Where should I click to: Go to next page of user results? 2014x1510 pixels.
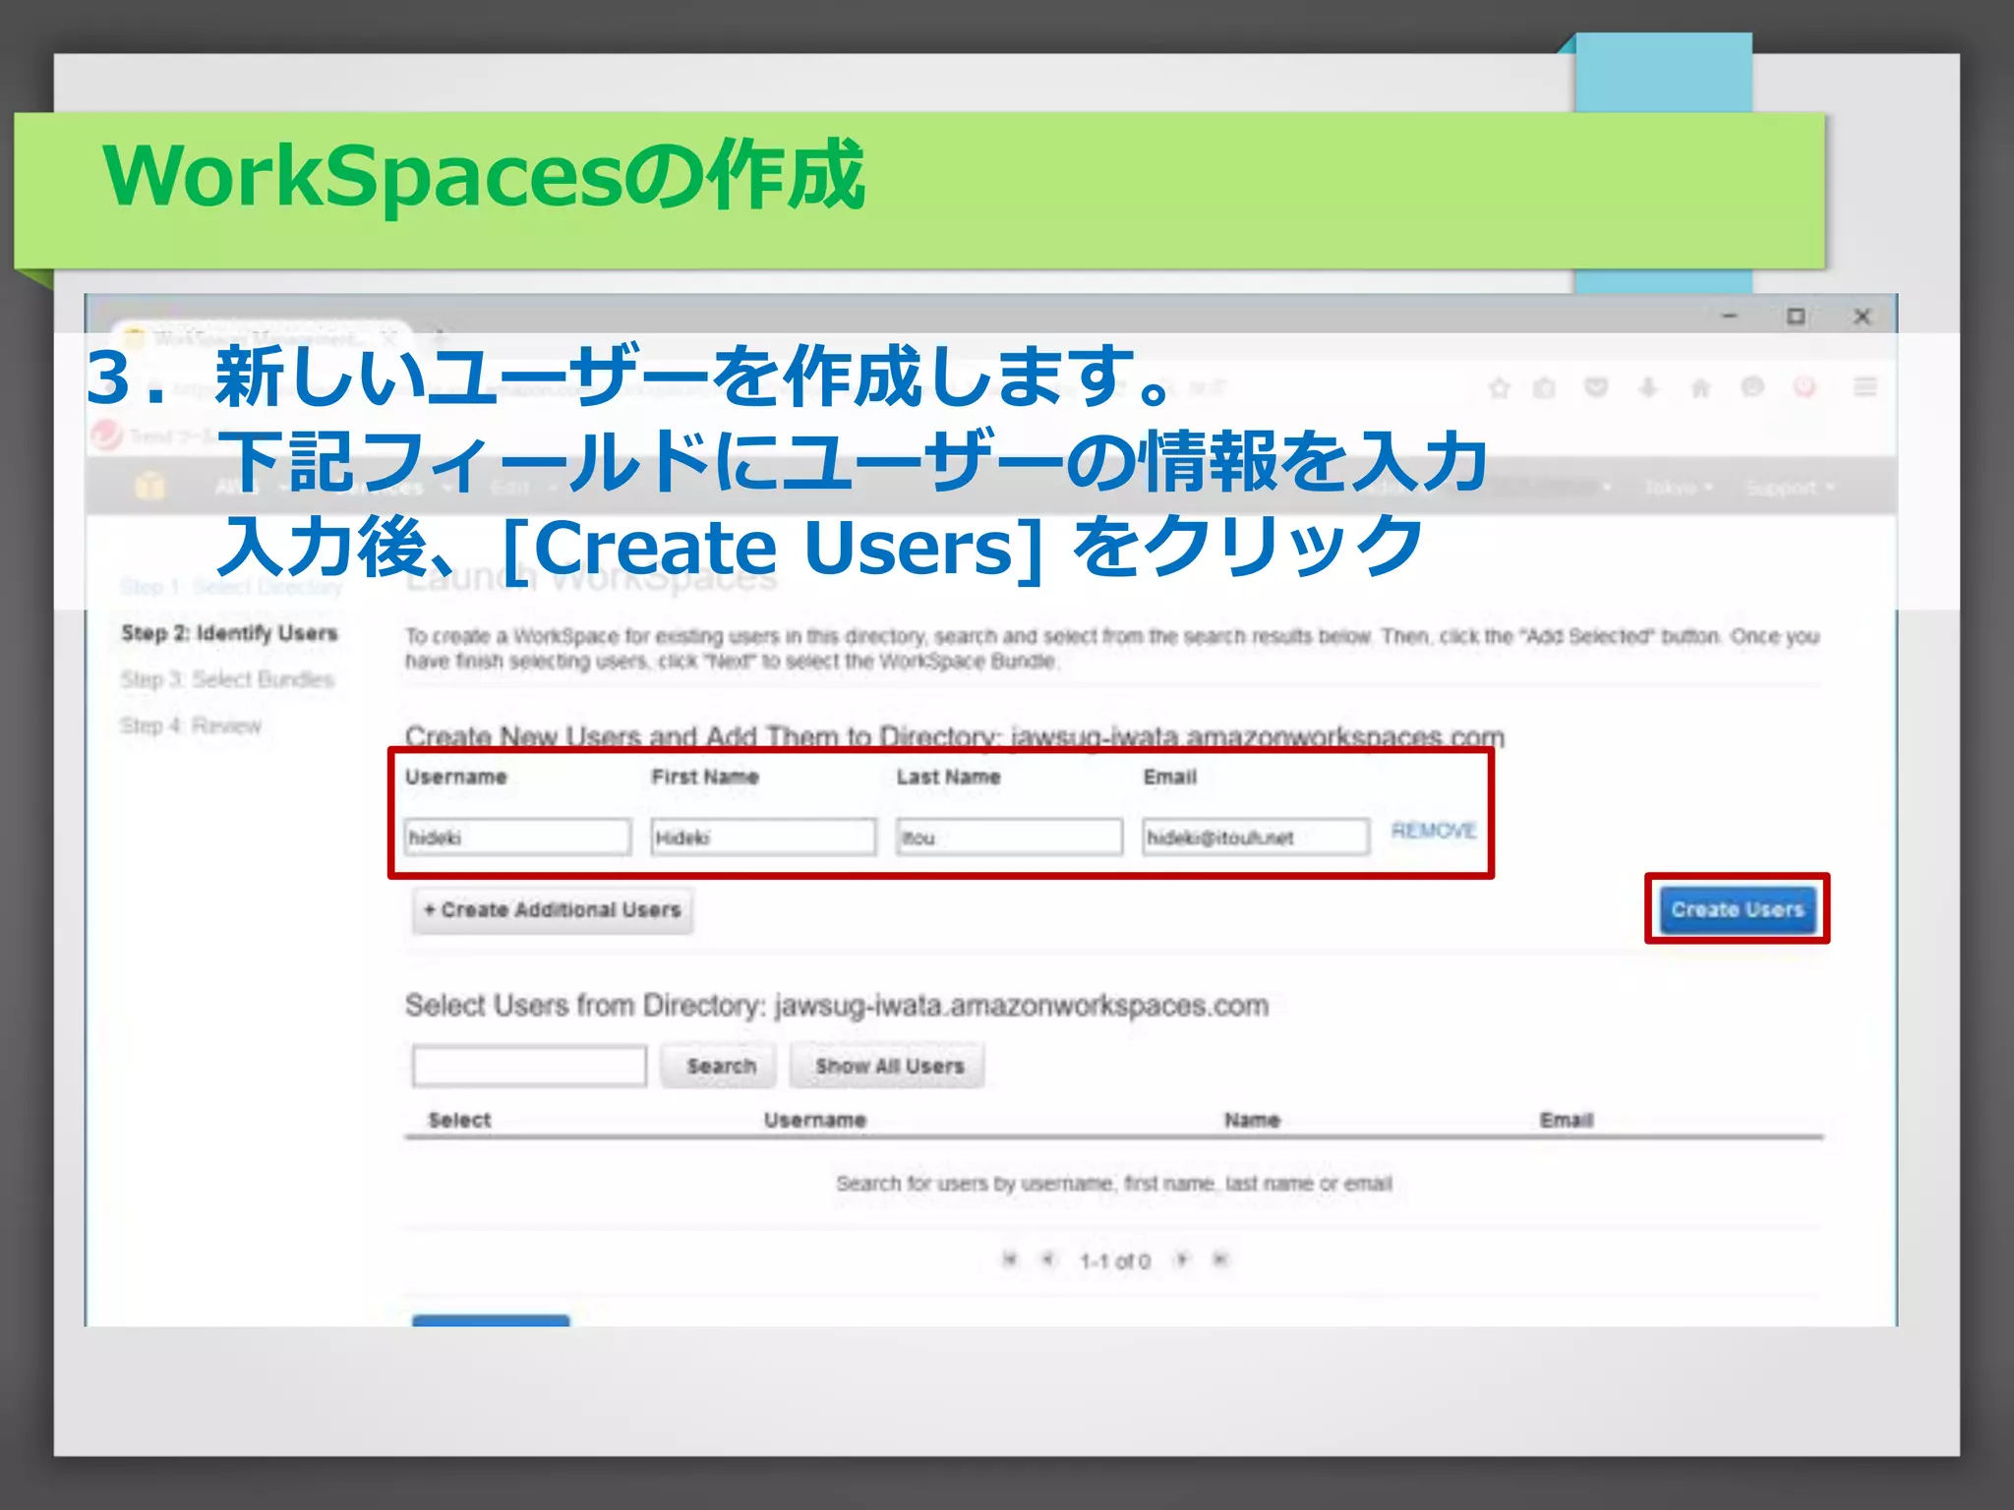(1182, 1259)
